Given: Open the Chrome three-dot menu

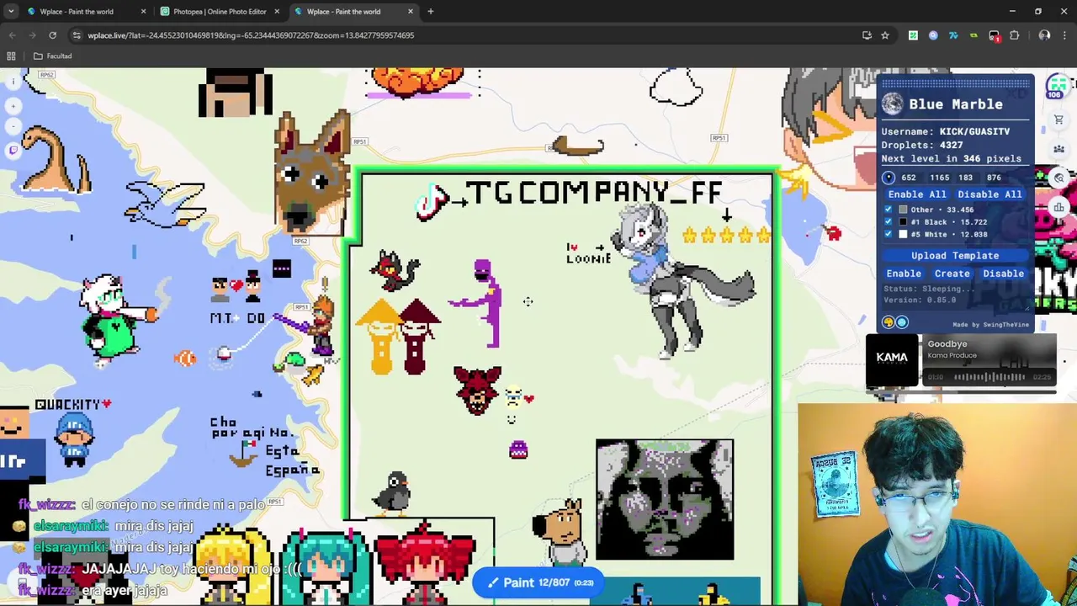Looking at the screenshot, I should click(1065, 35).
